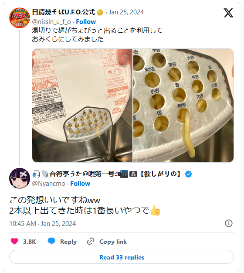Screen dimensions: 244x273
Task: Open the X logo link
Action: [x=228, y=13]
